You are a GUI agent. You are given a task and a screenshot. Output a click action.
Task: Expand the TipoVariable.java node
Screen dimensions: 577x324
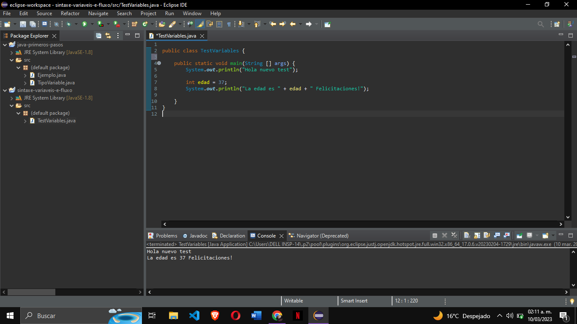pyautogui.click(x=25, y=83)
